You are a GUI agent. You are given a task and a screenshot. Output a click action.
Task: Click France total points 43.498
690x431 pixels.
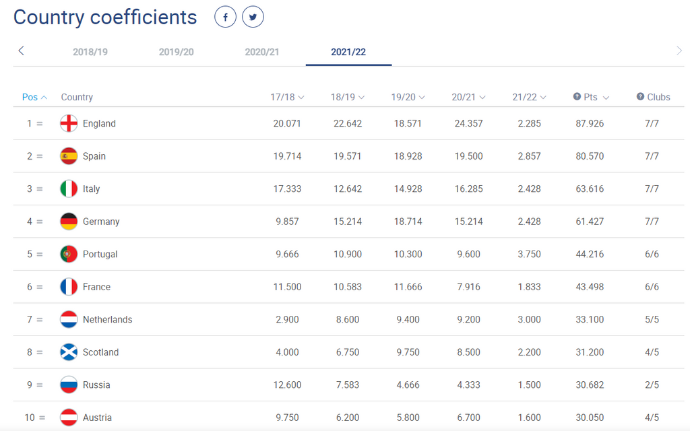[x=590, y=287]
